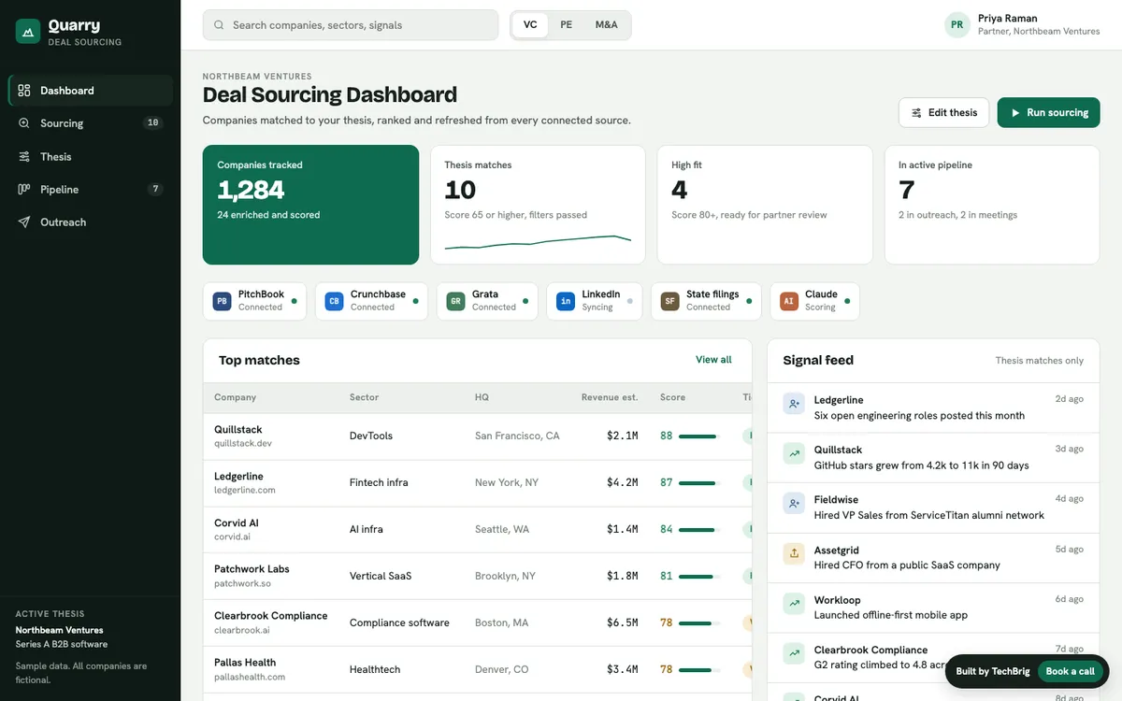Click the Outreach paper plane icon
This screenshot has width=1122, height=701.
point(24,222)
